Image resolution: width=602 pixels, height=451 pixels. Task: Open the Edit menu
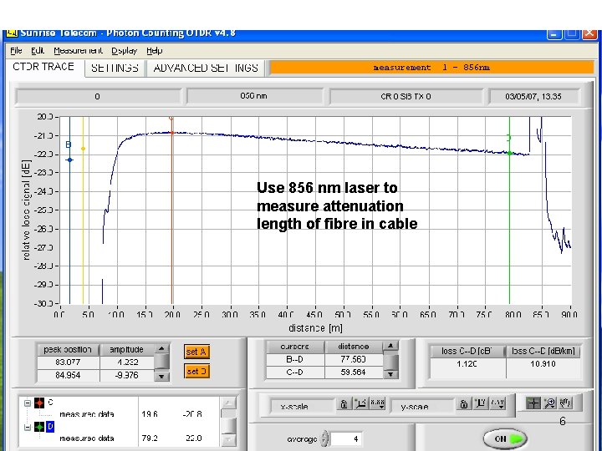38,51
